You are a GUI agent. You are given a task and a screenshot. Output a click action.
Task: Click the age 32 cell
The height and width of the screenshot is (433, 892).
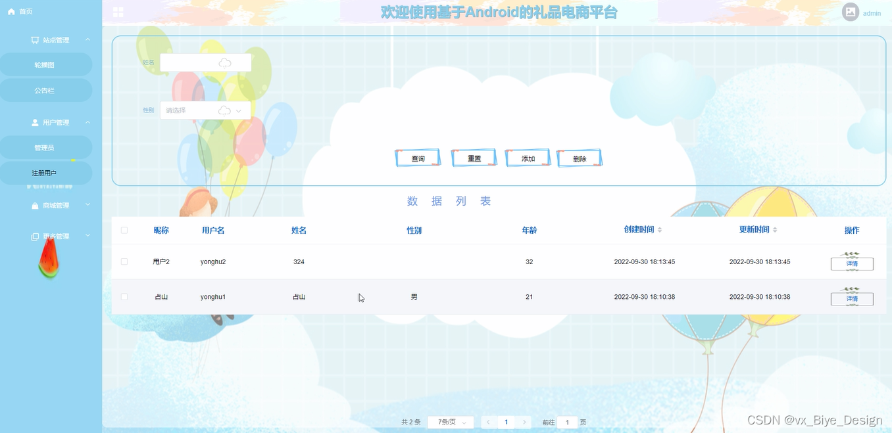(530, 262)
